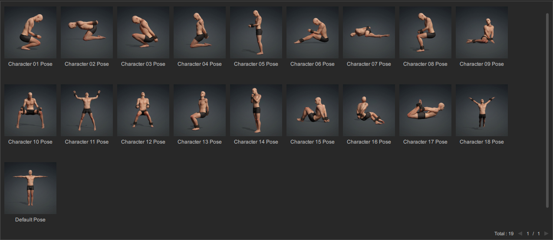Click the 'Character 18 Pose' label text
The height and width of the screenshot is (240, 553).
pos(482,142)
